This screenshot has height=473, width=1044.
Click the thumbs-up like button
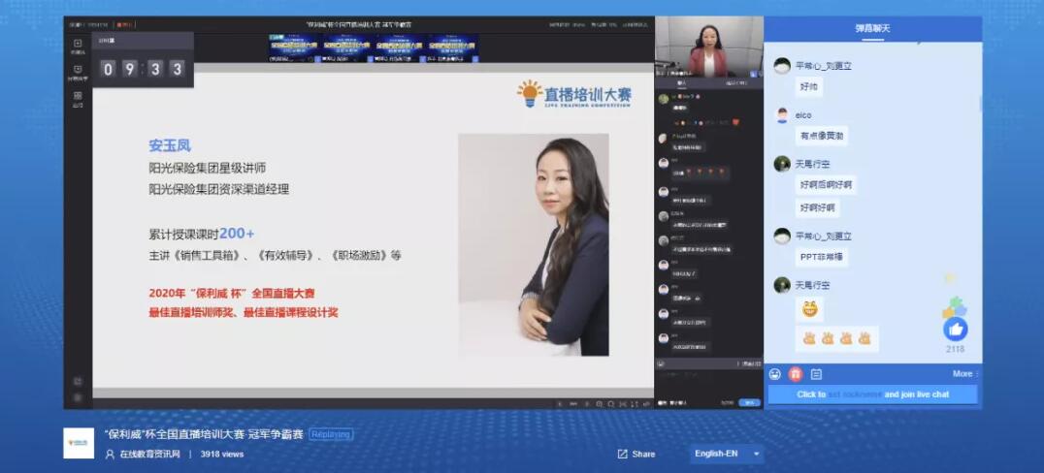955,330
